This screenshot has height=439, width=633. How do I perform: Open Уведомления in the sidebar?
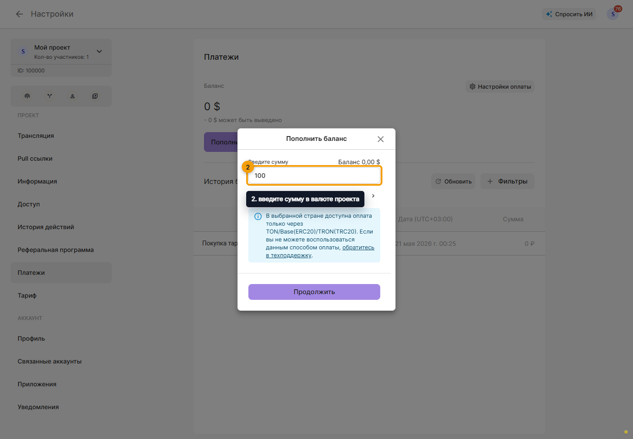(61, 407)
